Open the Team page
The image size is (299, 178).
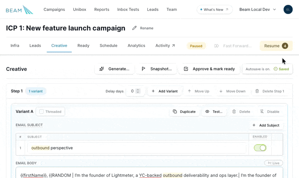[x=172, y=10]
